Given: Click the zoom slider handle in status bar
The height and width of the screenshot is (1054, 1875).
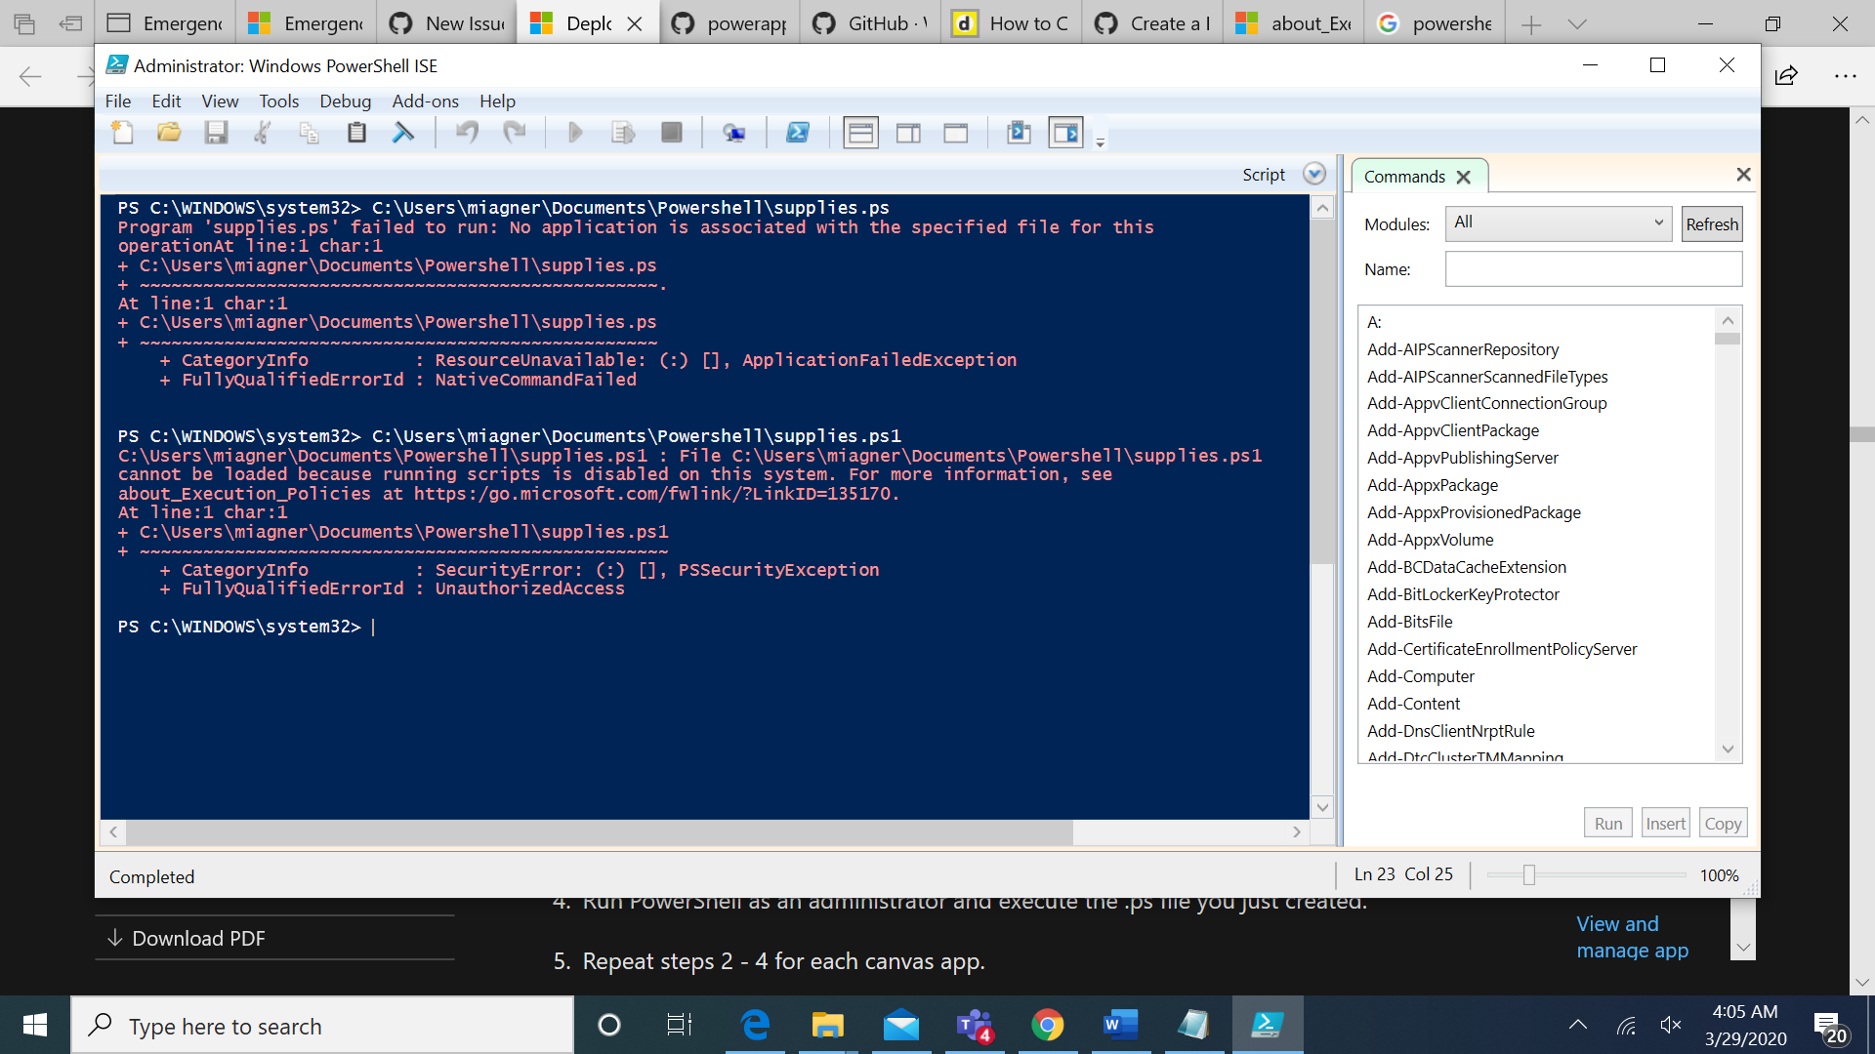Looking at the screenshot, I should [x=1529, y=875].
